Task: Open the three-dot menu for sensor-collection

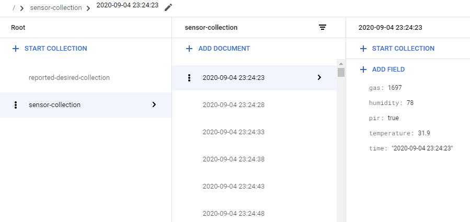Action: click(16, 105)
